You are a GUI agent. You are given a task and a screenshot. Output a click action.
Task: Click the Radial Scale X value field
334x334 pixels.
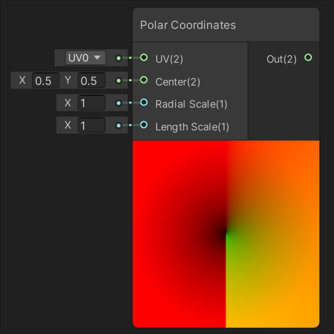point(91,103)
